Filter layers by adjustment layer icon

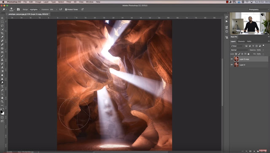click(x=250, y=46)
